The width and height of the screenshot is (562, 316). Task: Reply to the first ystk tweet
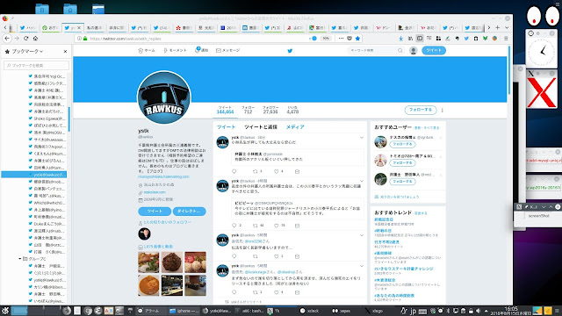234,172
